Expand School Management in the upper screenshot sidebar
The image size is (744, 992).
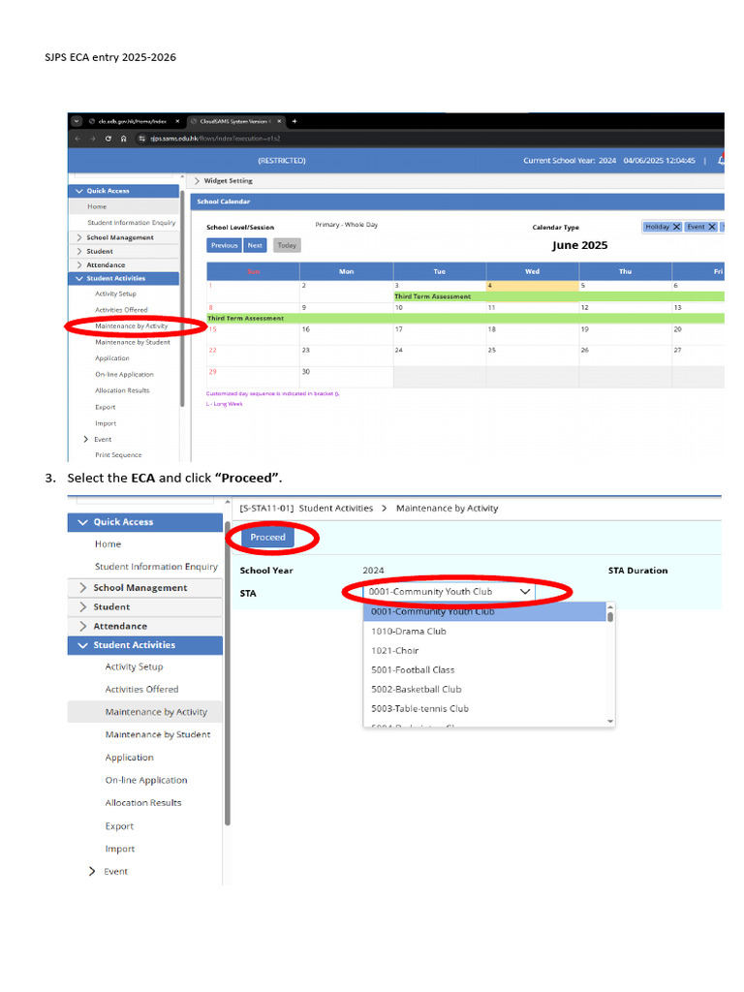point(124,237)
